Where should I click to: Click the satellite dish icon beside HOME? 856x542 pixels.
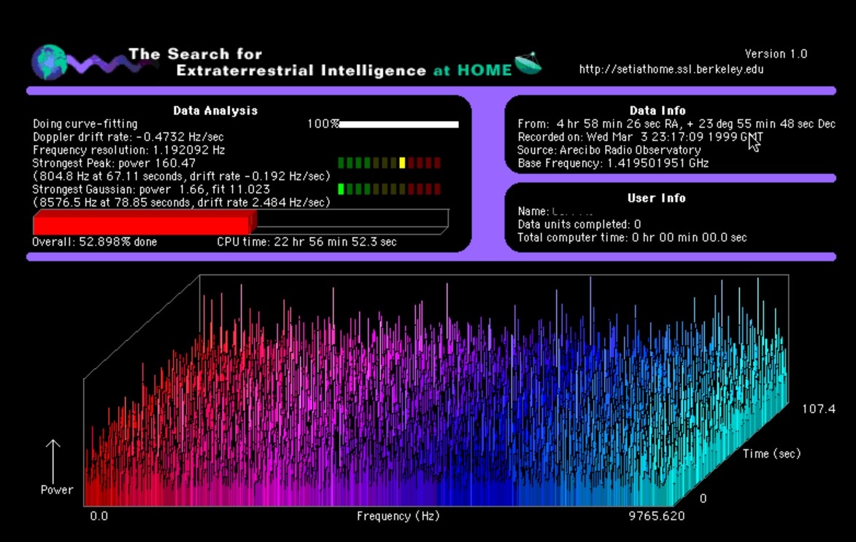tap(528, 65)
